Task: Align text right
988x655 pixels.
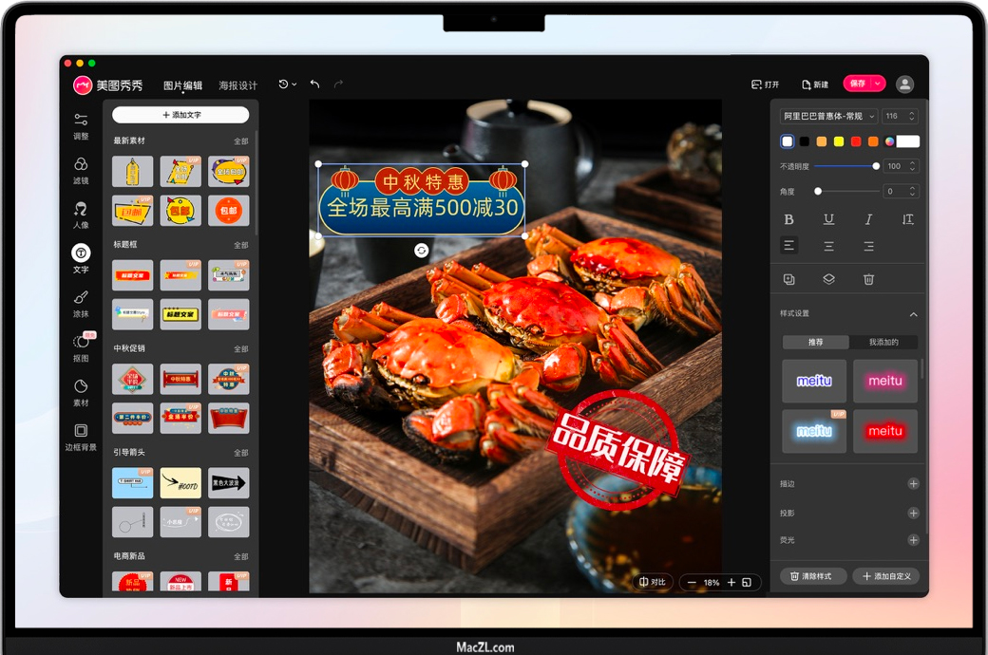Action: [x=868, y=246]
